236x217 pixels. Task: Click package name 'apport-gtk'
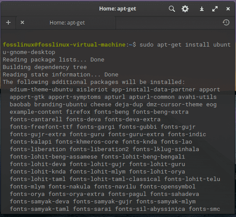pyautogui.click(x=27, y=97)
